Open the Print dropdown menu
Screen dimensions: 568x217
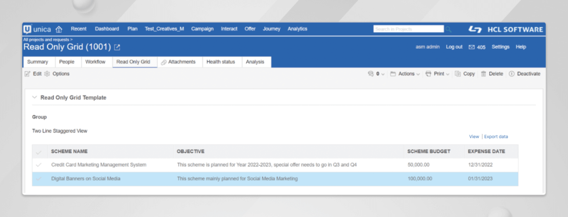coord(437,74)
